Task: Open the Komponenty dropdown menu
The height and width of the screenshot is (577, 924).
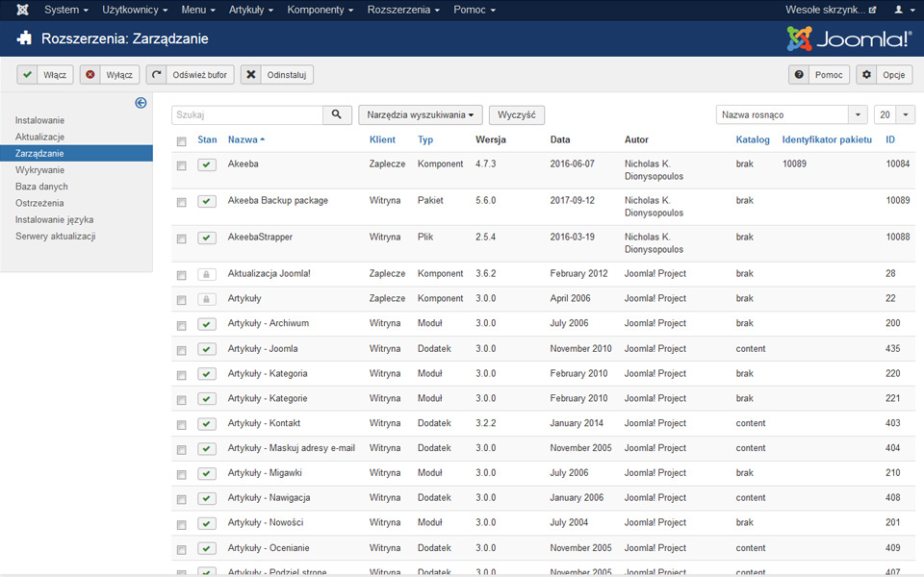Action: 320,10
